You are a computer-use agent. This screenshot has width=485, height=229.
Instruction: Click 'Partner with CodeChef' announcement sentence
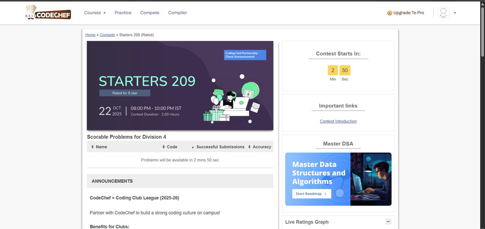click(155, 212)
